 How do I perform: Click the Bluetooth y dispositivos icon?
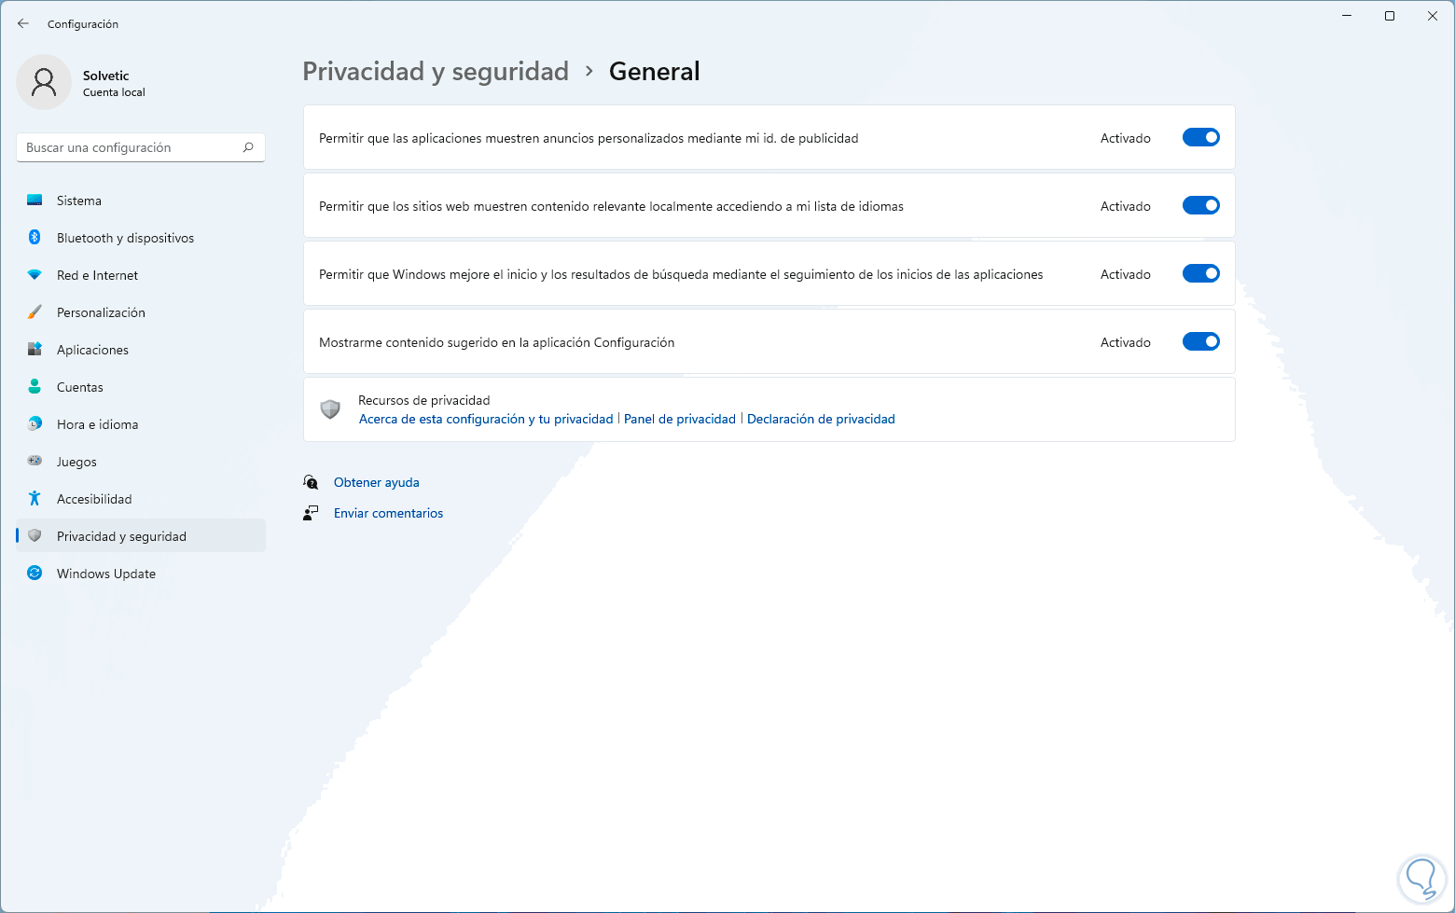[x=35, y=238]
